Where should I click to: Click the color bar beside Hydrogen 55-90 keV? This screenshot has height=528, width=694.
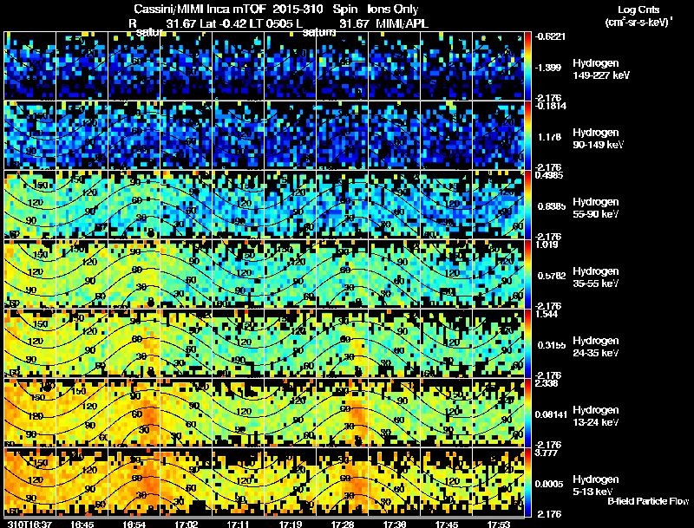click(528, 205)
